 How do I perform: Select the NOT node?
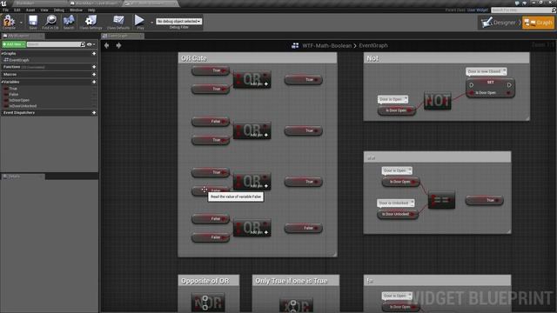point(437,101)
